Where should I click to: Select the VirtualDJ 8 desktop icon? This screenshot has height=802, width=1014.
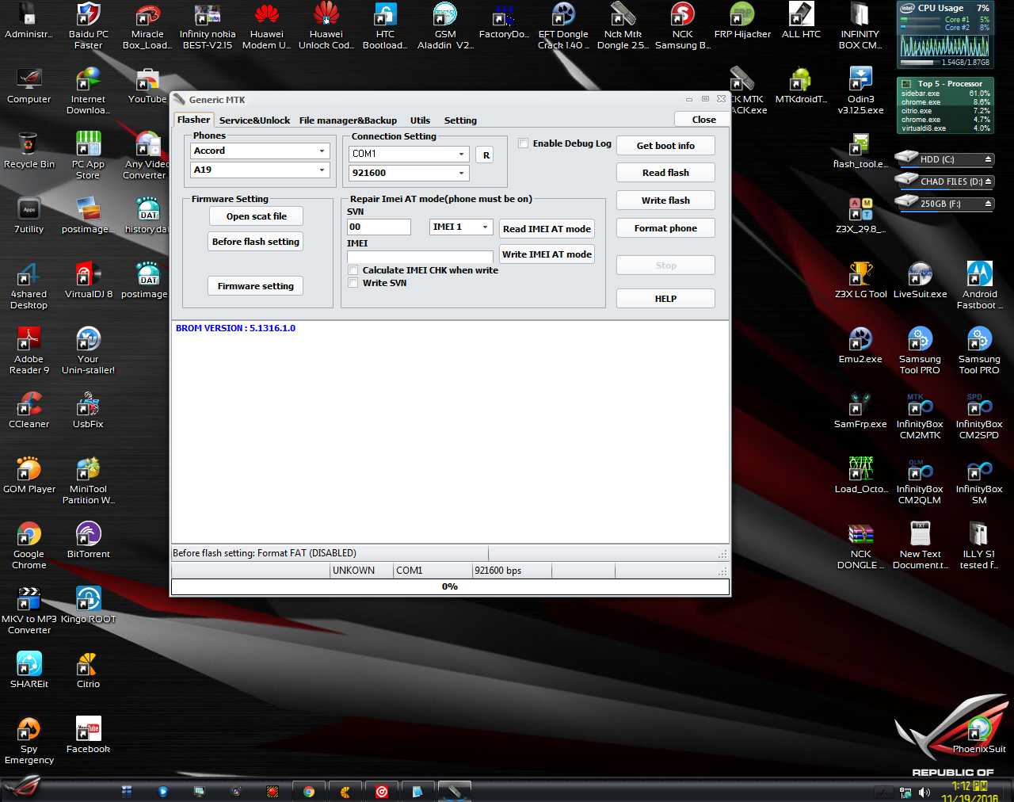coord(89,281)
